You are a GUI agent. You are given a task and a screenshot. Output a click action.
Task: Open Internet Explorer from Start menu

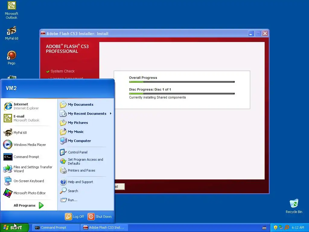click(x=21, y=106)
